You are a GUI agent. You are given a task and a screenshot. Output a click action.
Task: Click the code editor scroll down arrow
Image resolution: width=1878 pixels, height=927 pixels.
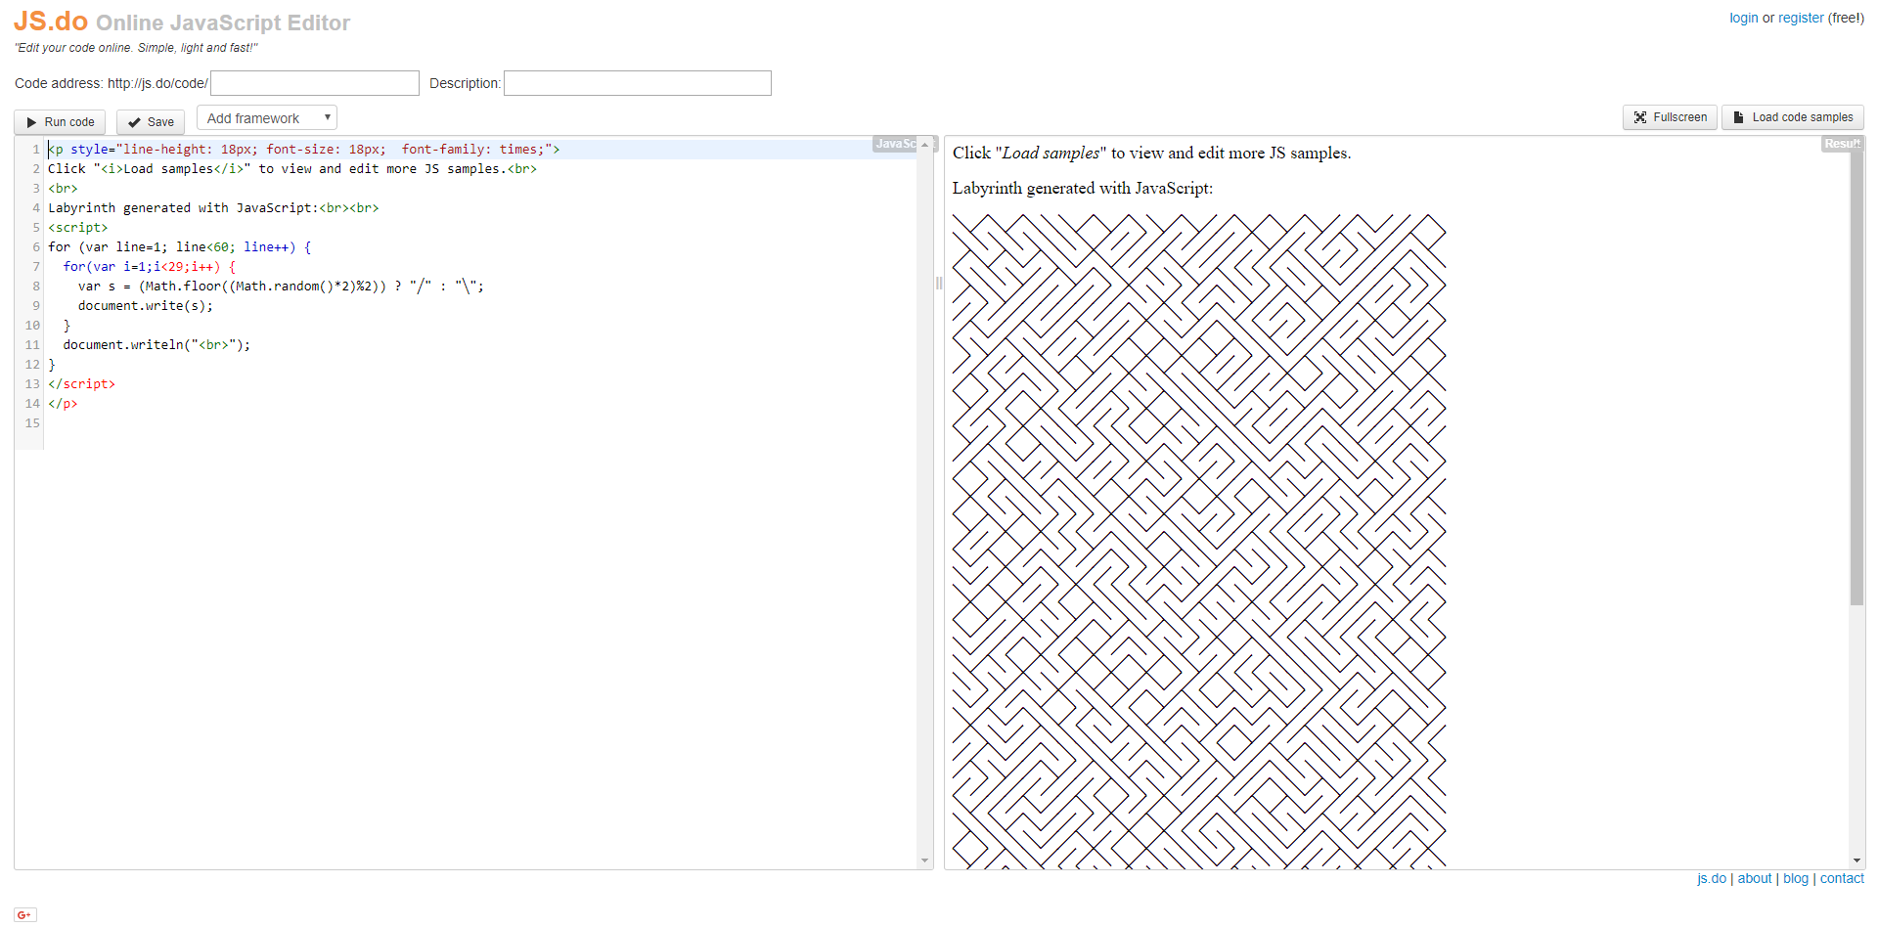tap(924, 861)
